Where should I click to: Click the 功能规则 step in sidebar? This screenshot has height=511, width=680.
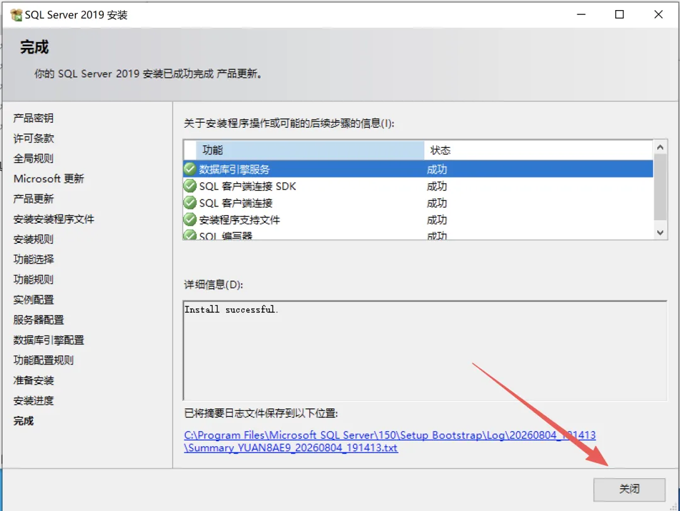[33, 279]
